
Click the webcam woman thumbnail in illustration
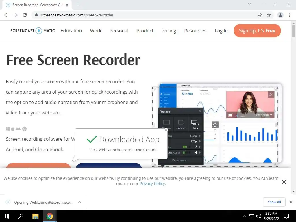250,105
